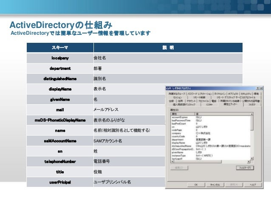Click the ヘルプ button
271x203 pixels.
253,184
